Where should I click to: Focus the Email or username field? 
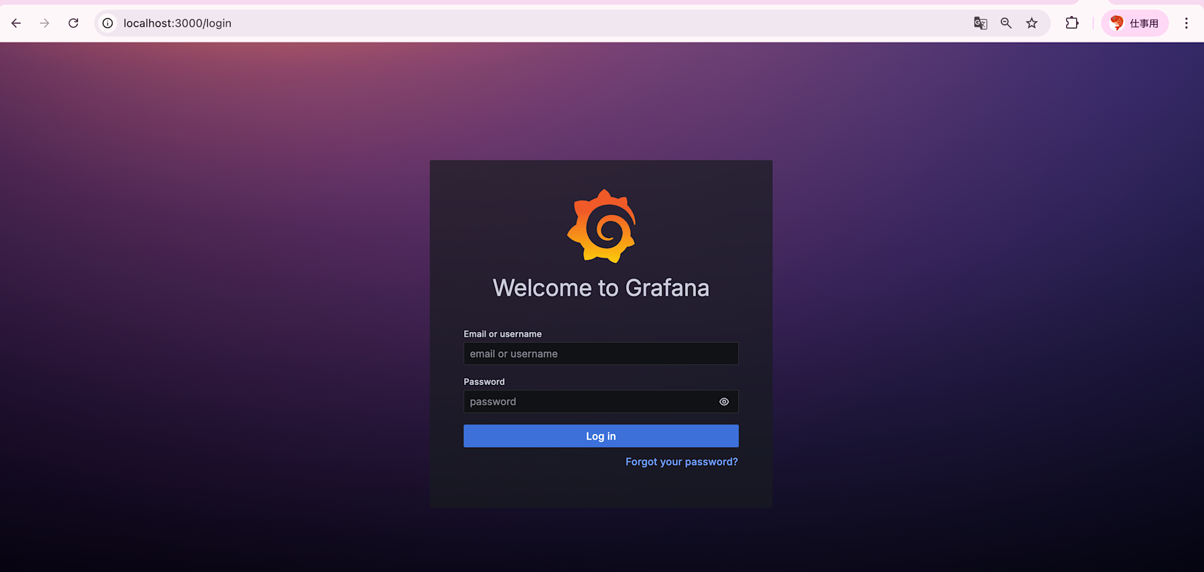(601, 354)
